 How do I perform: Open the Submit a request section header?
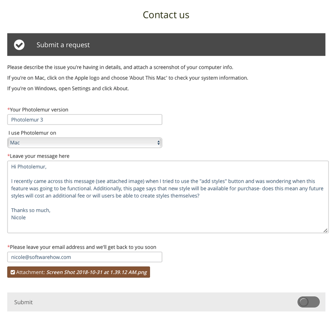click(x=166, y=45)
